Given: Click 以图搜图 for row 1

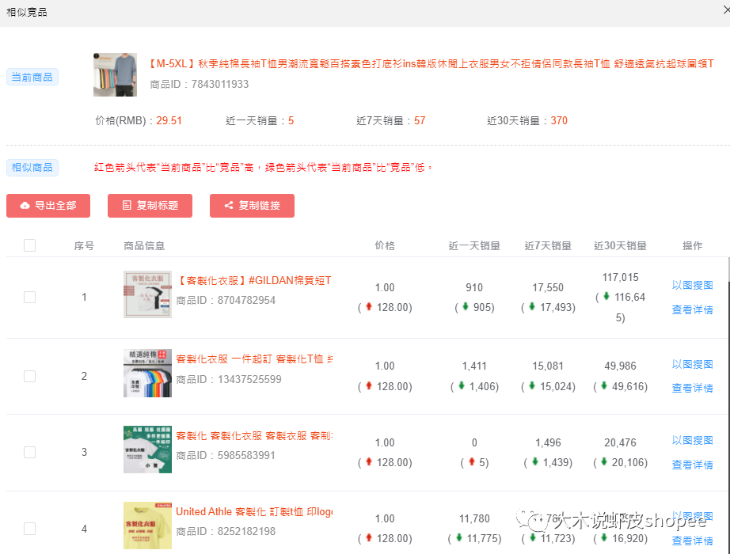Looking at the screenshot, I should tap(692, 286).
